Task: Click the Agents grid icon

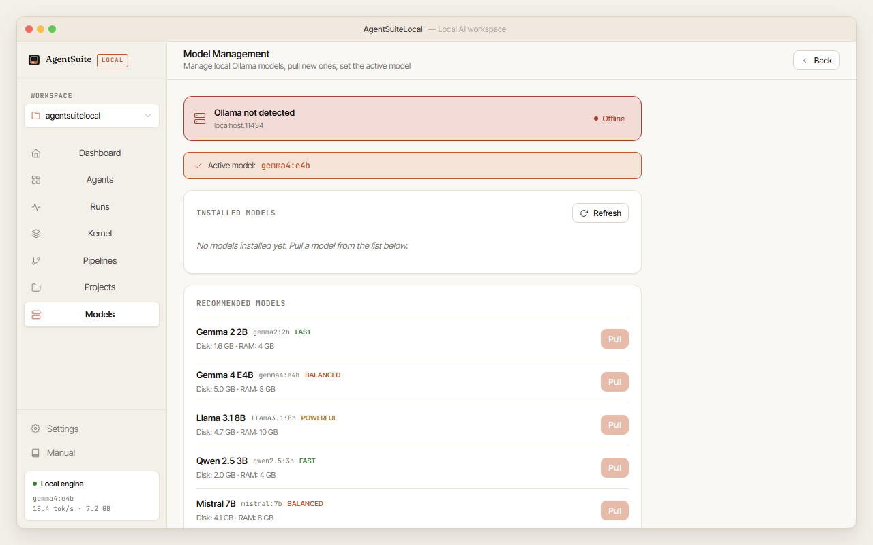Action: pyautogui.click(x=36, y=180)
